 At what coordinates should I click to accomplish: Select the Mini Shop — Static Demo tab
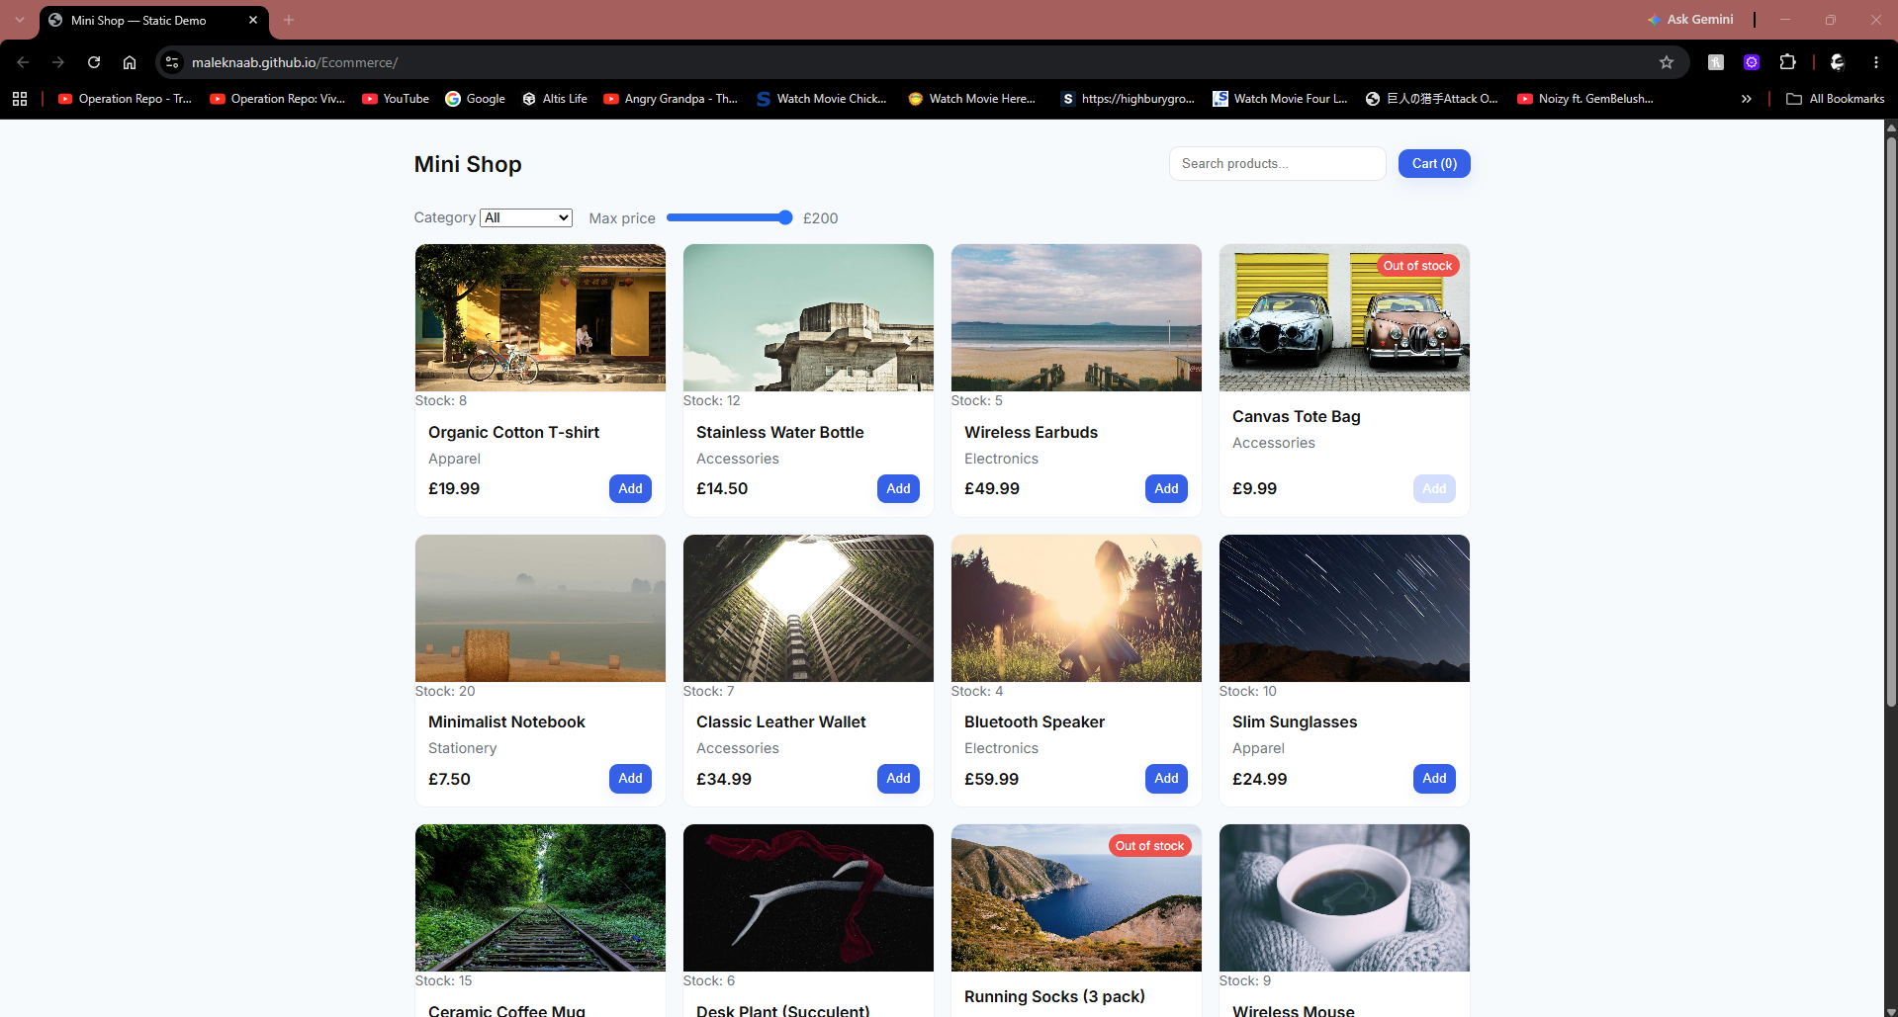coord(153,20)
